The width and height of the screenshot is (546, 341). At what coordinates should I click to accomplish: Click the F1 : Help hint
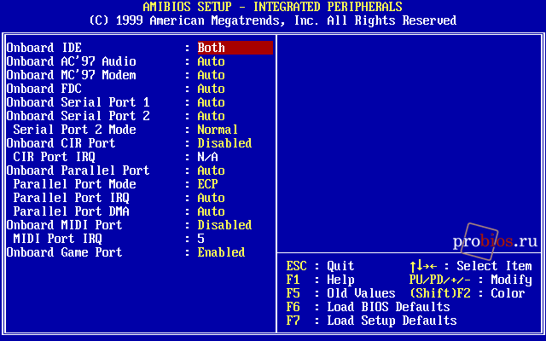(x=321, y=280)
